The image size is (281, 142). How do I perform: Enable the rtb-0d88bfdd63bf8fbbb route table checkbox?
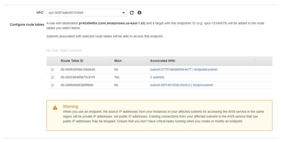pos(52,85)
